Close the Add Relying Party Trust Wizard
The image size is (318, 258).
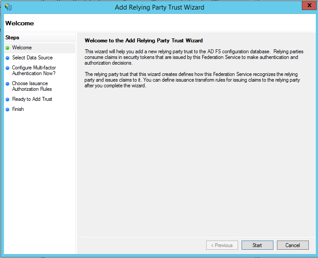(x=309, y=5)
